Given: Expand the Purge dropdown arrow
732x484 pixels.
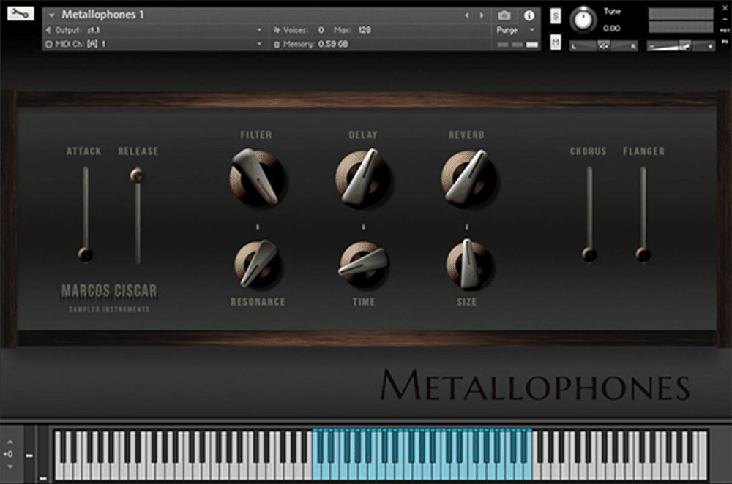Looking at the screenshot, I should (530, 31).
